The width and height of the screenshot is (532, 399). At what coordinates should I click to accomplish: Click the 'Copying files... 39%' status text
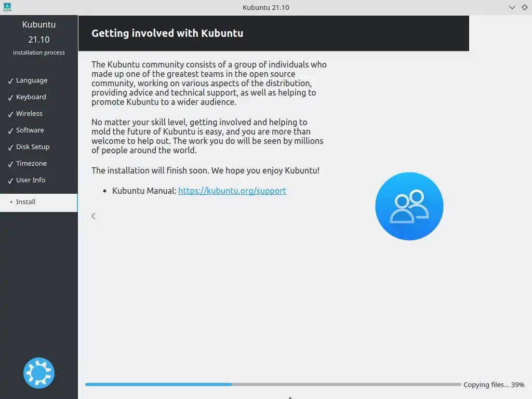[x=494, y=385]
